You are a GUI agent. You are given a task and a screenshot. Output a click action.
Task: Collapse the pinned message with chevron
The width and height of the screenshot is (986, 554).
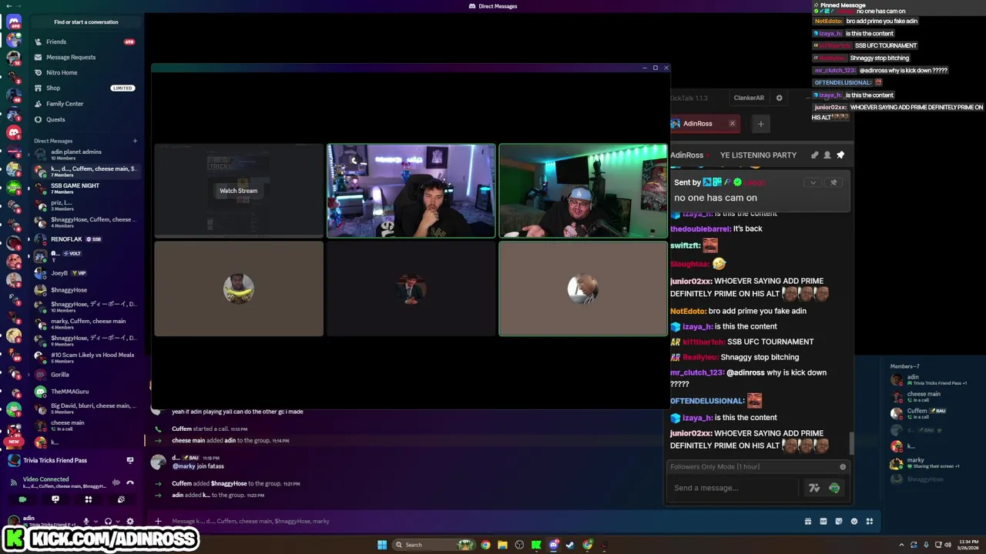[812, 182]
